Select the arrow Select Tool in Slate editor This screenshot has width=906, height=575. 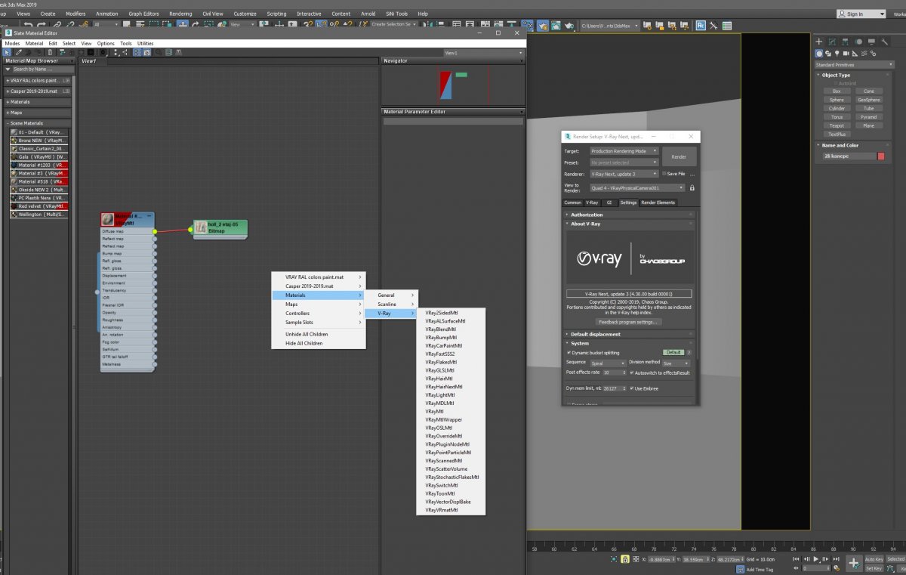pyautogui.click(x=8, y=52)
